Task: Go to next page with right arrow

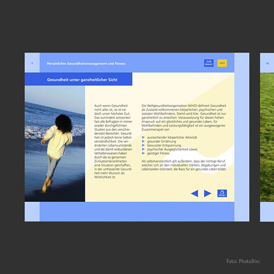Action: [208, 194]
